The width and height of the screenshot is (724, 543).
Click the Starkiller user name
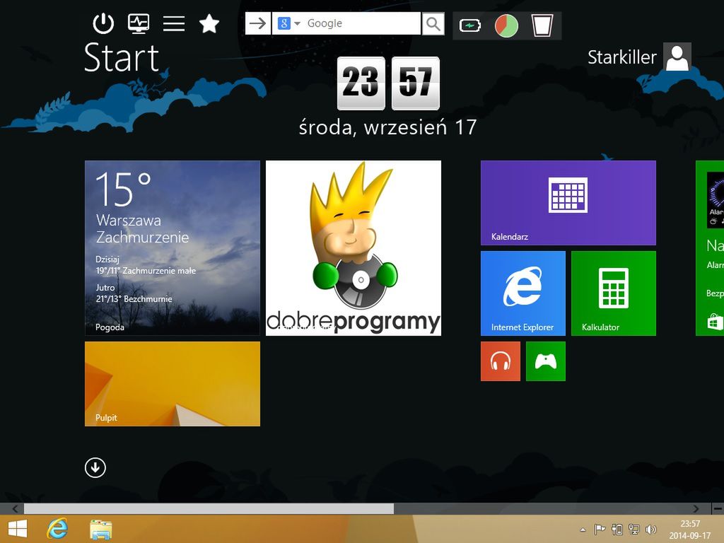click(622, 58)
